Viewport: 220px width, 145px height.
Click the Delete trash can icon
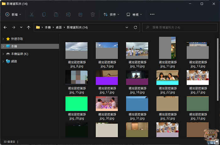pos(93,14)
